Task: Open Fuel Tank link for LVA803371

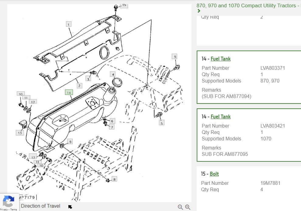Action: coord(220,59)
